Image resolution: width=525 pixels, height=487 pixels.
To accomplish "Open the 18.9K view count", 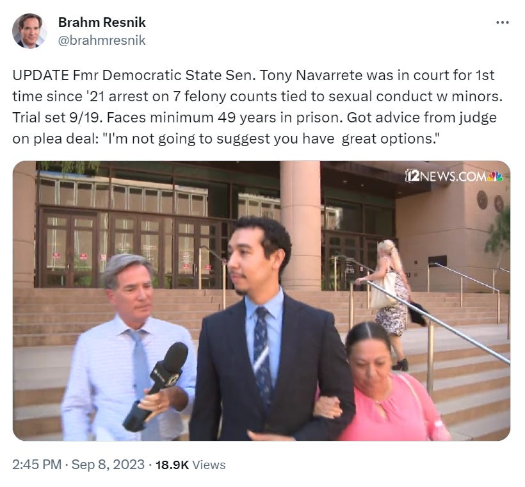I will (172, 465).
